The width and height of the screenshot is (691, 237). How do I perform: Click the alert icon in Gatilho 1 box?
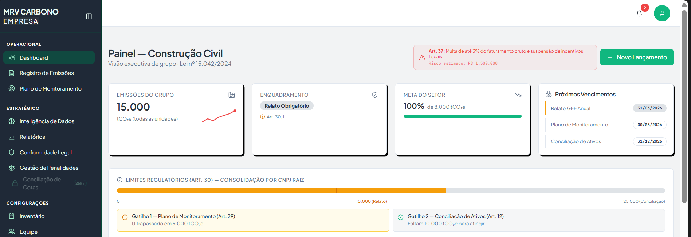125,217
